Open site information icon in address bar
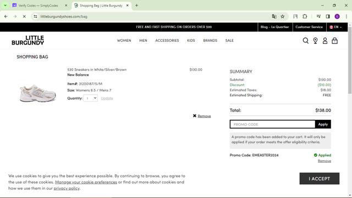 pyautogui.click(x=35, y=16)
